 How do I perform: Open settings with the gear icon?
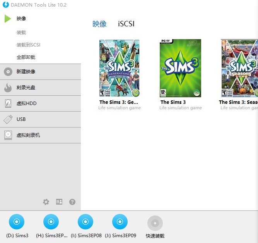46,202
